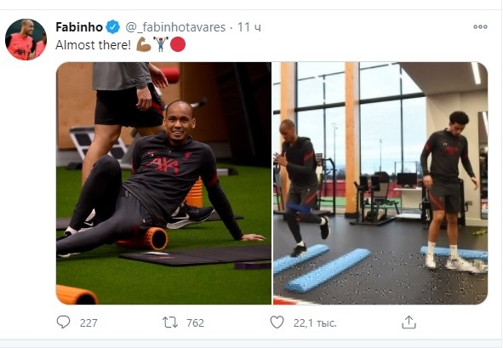Open the tweet author's profile avatar

pos(26,39)
